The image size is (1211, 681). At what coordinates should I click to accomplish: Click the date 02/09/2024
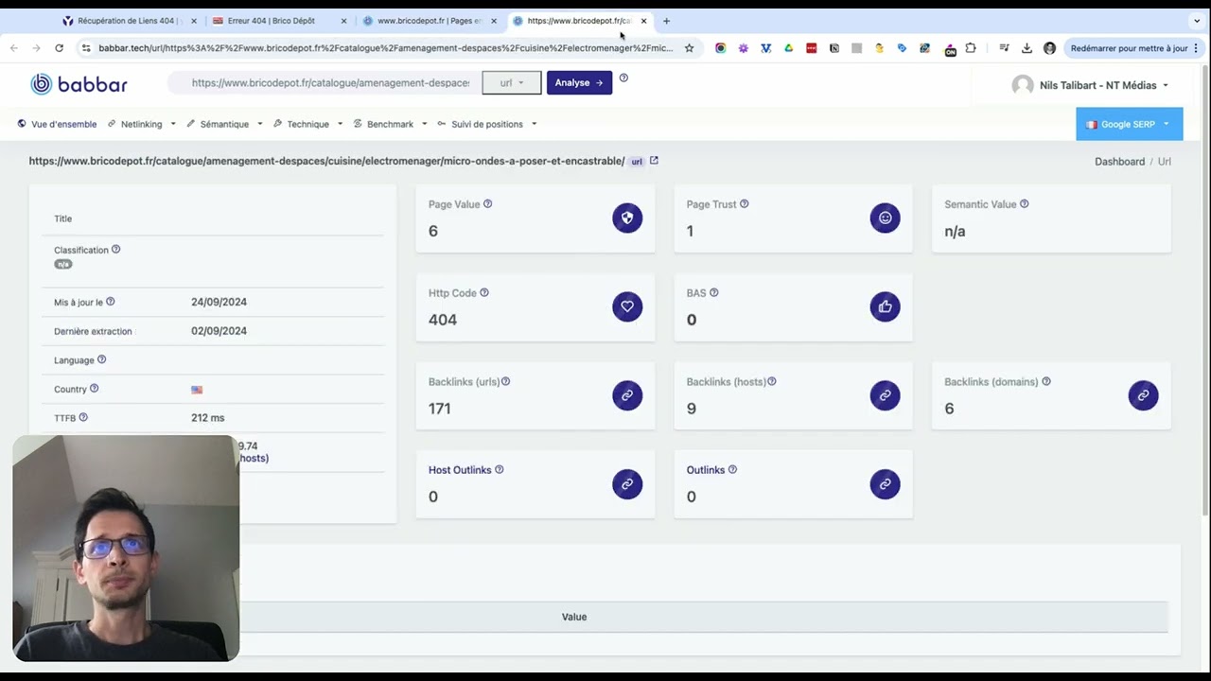(x=219, y=331)
